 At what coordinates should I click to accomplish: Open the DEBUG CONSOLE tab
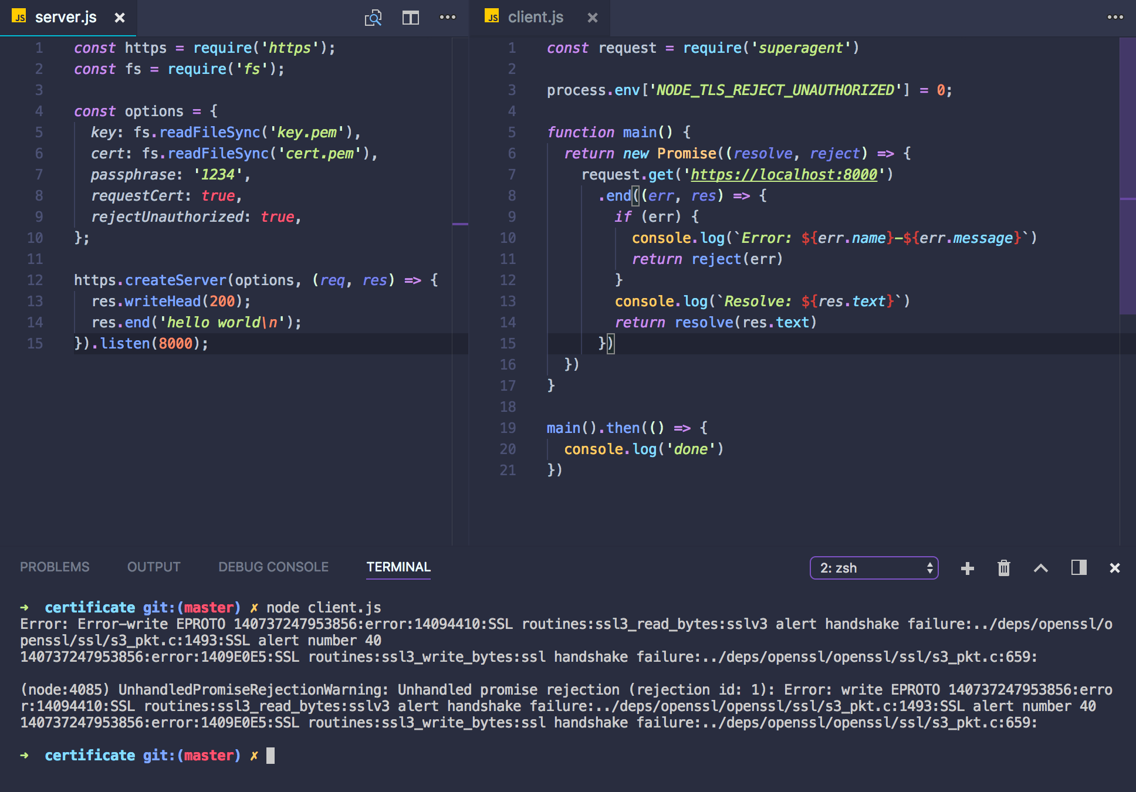tap(273, 567)
